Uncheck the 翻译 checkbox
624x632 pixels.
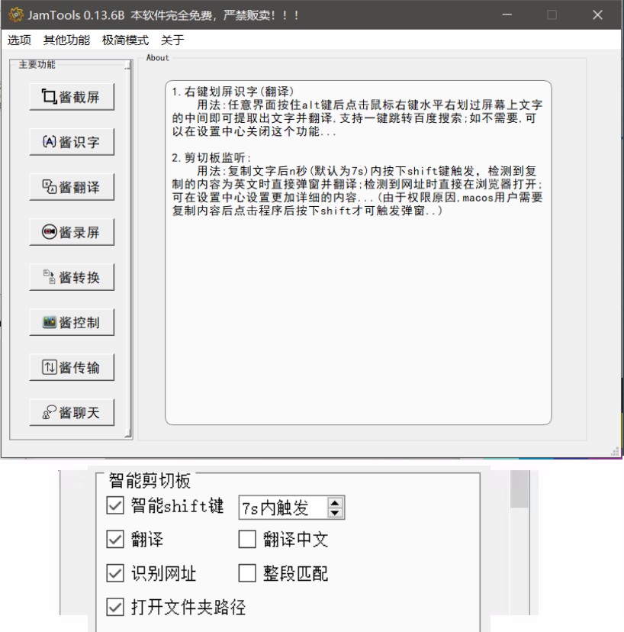115,540
